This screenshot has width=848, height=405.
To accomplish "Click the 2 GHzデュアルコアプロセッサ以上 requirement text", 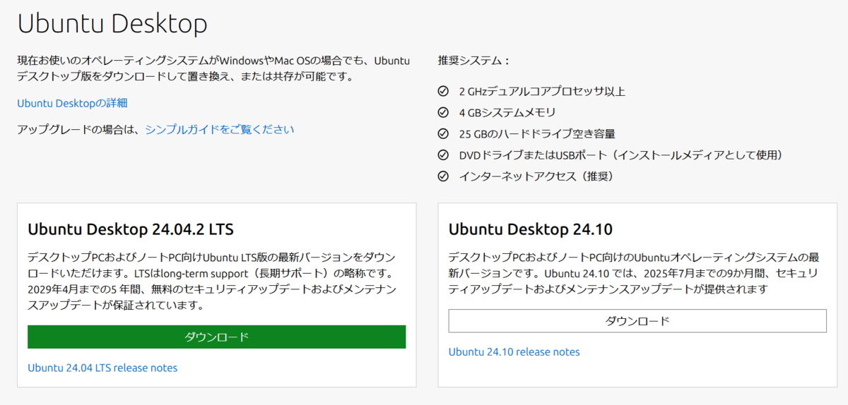I will [542, 91].
